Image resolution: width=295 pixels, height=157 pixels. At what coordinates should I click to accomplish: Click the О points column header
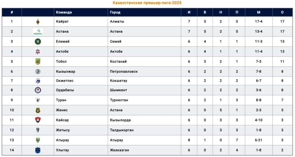(282, 12)
